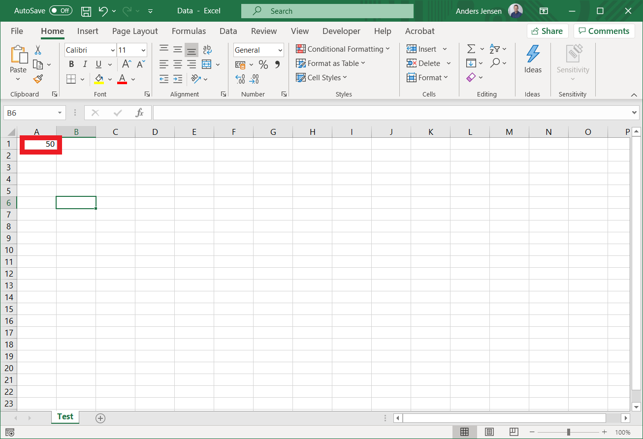Viewport: 643px width, 439px height.
Task: Click the Increase Decimal icon
Action: pyautogui.click(x=241, y=78)
